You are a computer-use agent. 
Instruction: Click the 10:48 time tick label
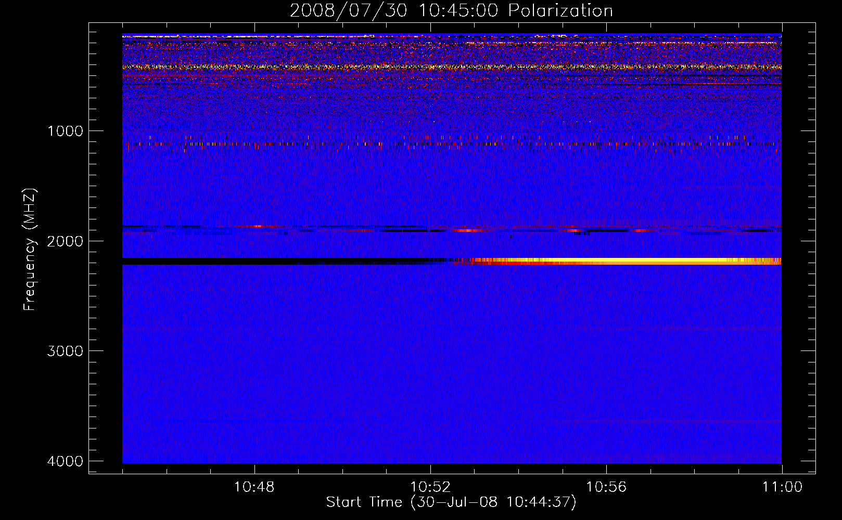click(254, 487)
